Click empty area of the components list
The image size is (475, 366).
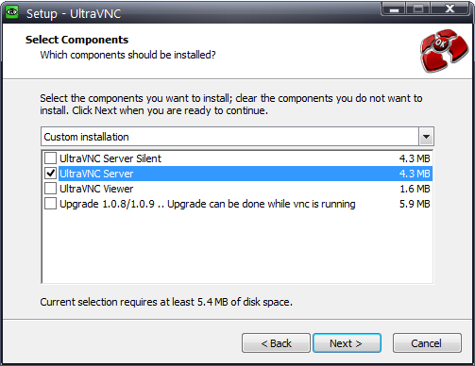click(x=237, y=247)
